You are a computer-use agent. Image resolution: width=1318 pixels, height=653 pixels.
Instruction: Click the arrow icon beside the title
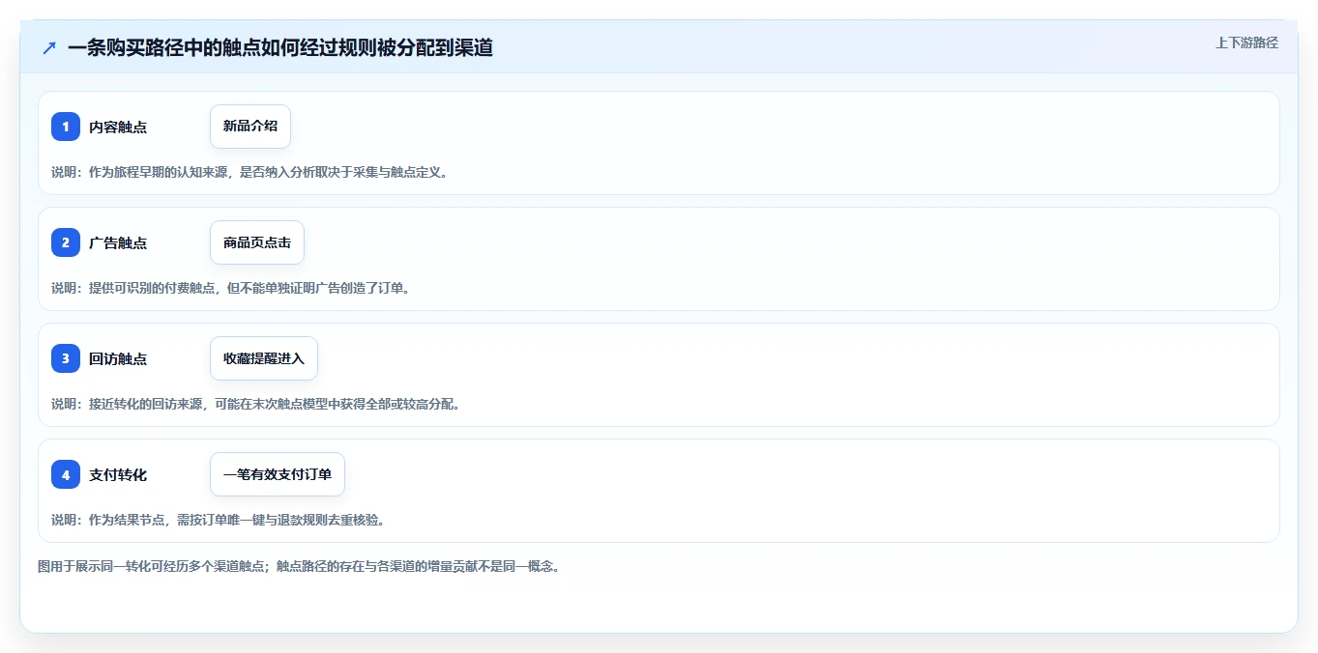49,47
